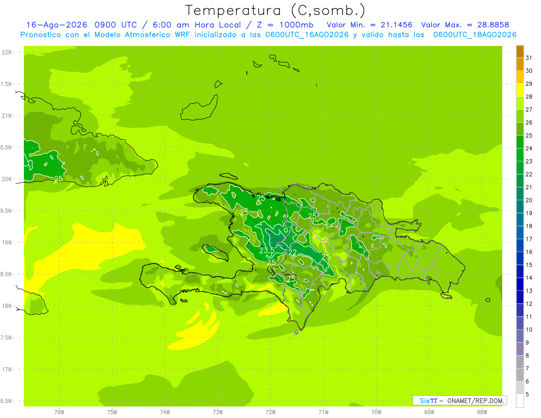Viewport: 541px width, 418px height.
Task: Click the '25' contour label over eastern Cuba
Action: click(x=59, y=179)
